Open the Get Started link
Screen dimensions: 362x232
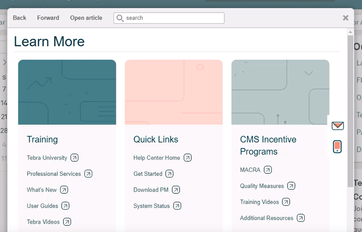point(148,173)
